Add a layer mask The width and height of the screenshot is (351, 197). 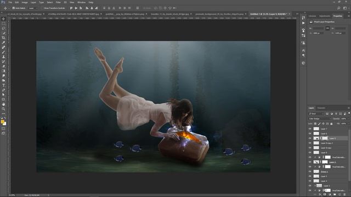[x=325, y=195]
